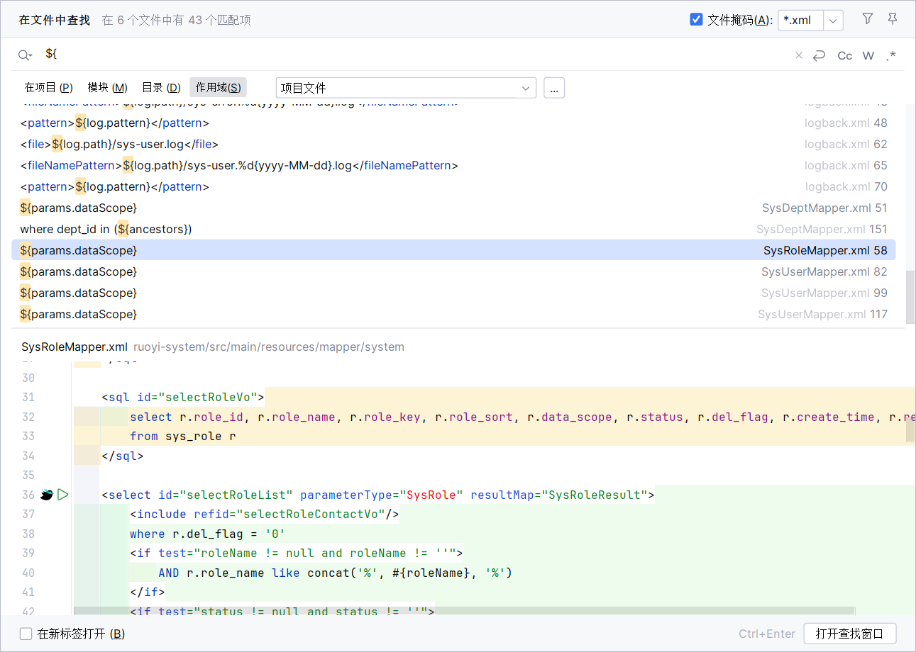Click line number 31 in the preview gutter

pos(28,398)
